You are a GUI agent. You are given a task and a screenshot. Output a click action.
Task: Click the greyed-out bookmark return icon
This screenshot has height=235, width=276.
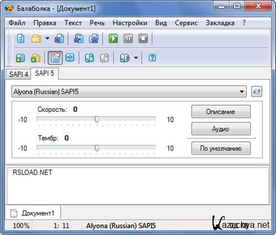pyautogui.click(x=104, y=58)
